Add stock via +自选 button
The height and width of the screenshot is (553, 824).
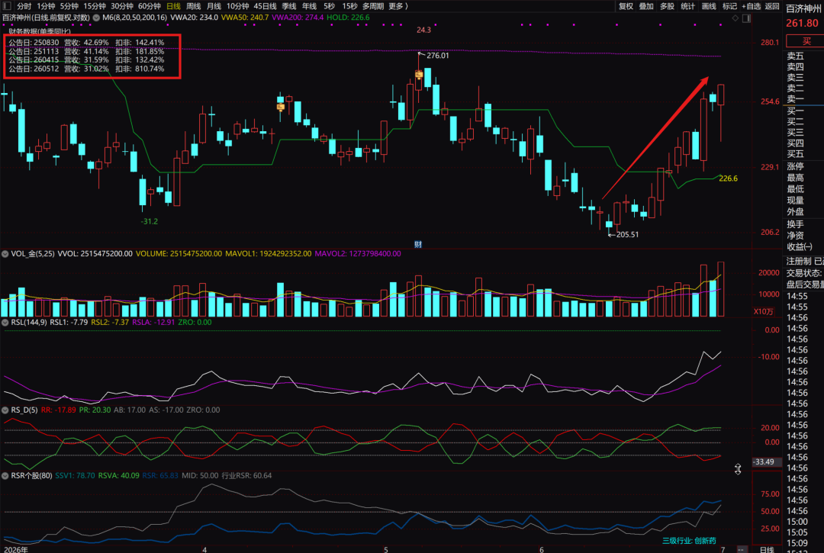pos(751,6)
